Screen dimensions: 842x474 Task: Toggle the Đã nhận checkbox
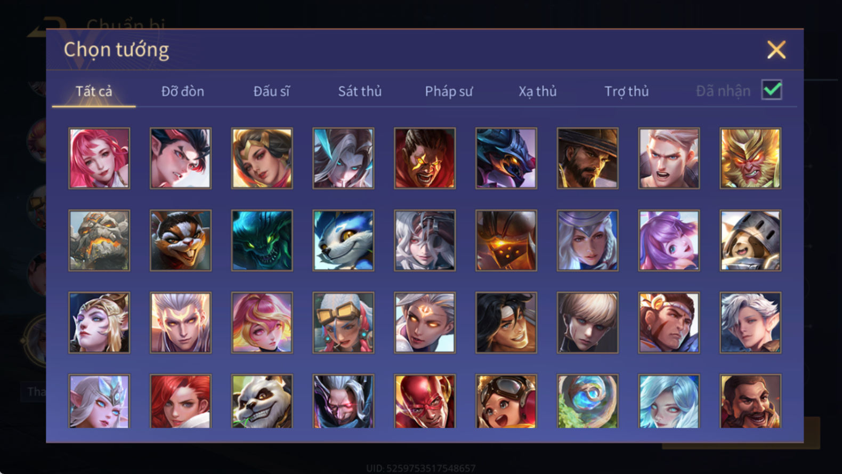(x=772, y=90)
